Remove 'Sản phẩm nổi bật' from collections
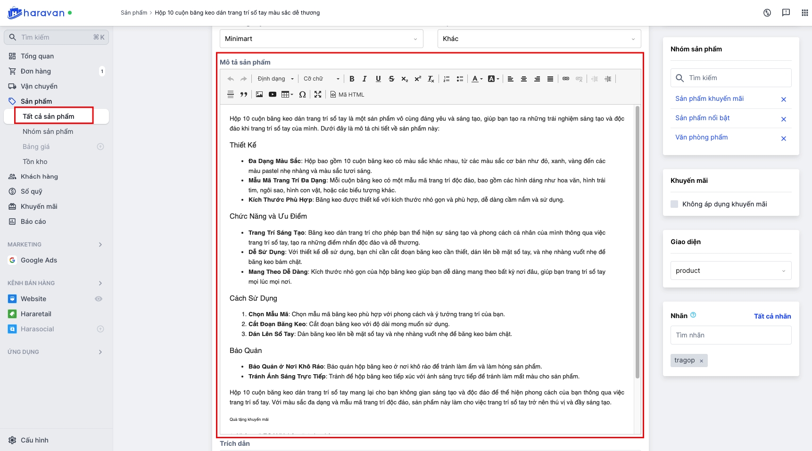 pos(783,119)
